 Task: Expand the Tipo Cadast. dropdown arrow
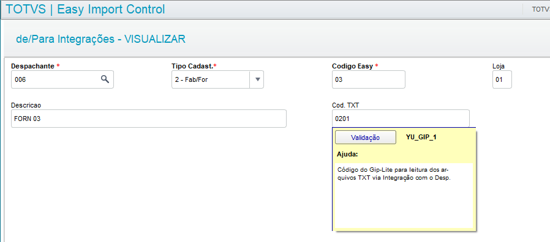[x=257, y=79]
